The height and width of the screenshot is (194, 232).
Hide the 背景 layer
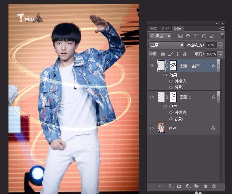pos(152,128)
